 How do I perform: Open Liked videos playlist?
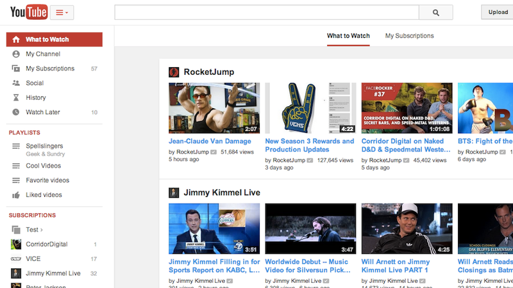point(44,195)
